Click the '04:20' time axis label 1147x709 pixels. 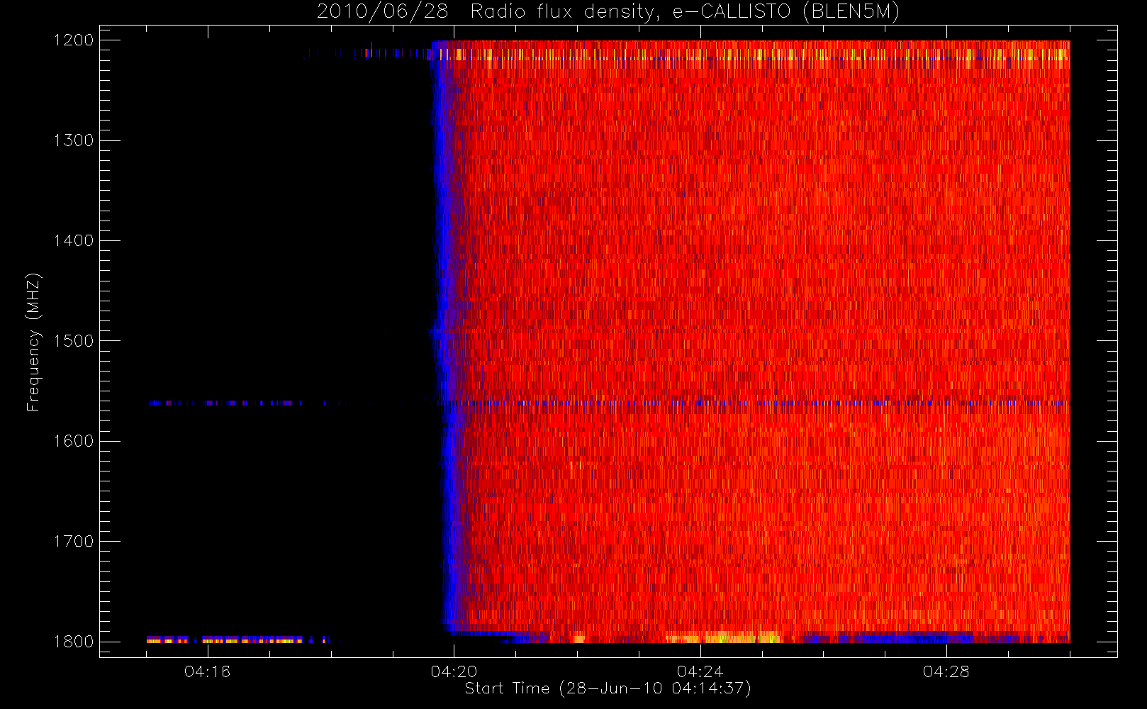pos(454,671)
